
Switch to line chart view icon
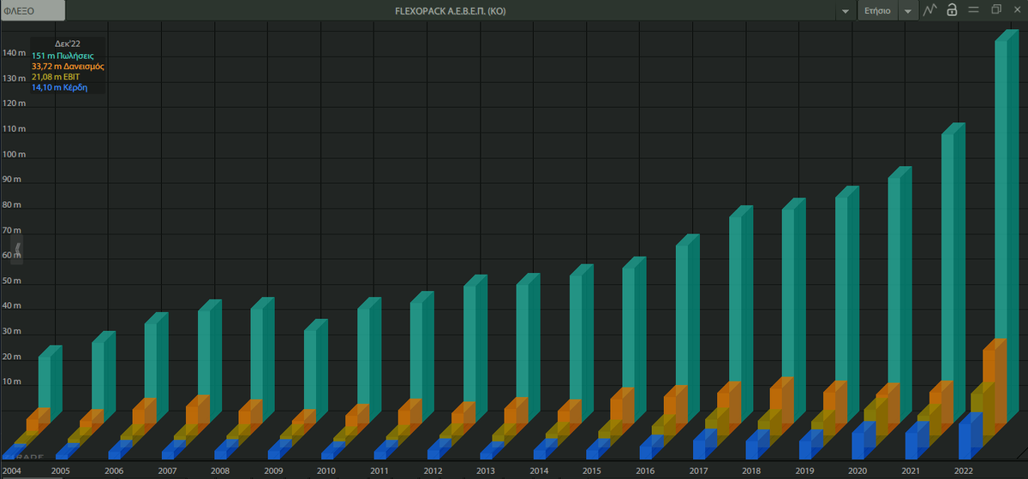[931, 10]
